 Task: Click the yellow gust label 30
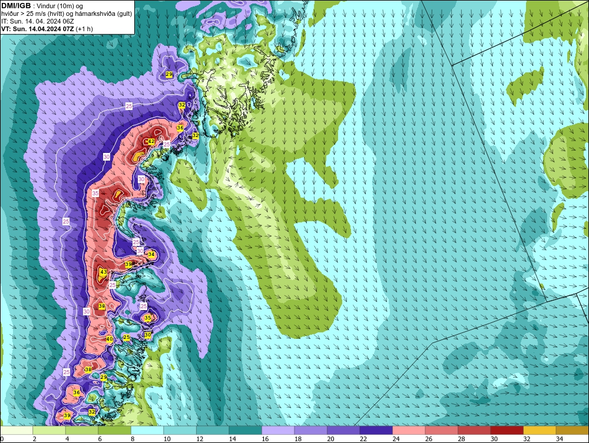pos(148,335)
